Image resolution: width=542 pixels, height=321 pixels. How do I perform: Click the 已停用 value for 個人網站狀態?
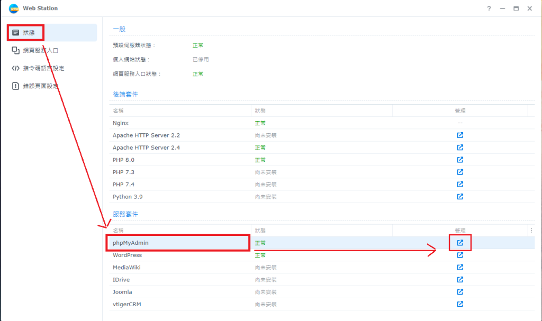tap(201, 59)
